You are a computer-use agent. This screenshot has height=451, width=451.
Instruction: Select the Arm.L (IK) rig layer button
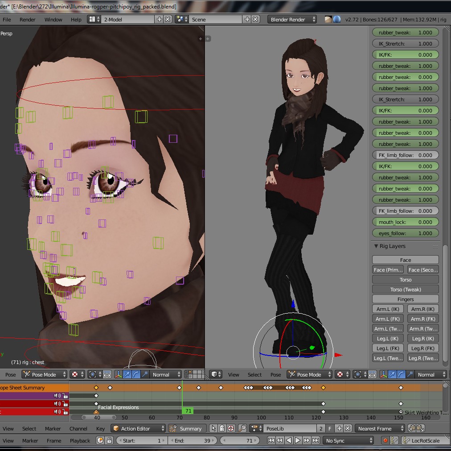pyautogui.click(x=387, y=309)
